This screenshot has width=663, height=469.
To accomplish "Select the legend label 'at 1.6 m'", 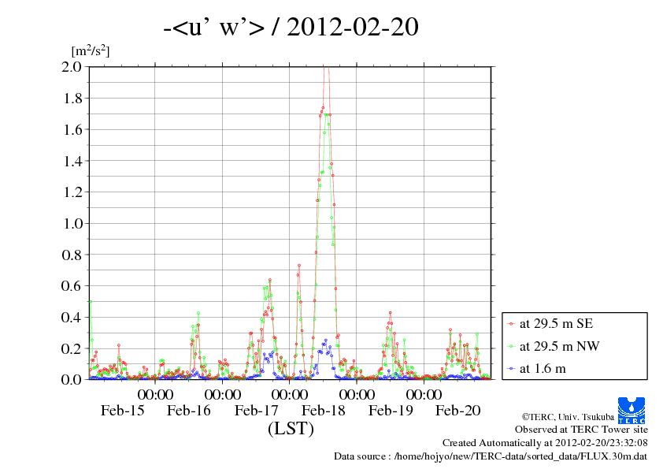I will (x=543, y=369).
